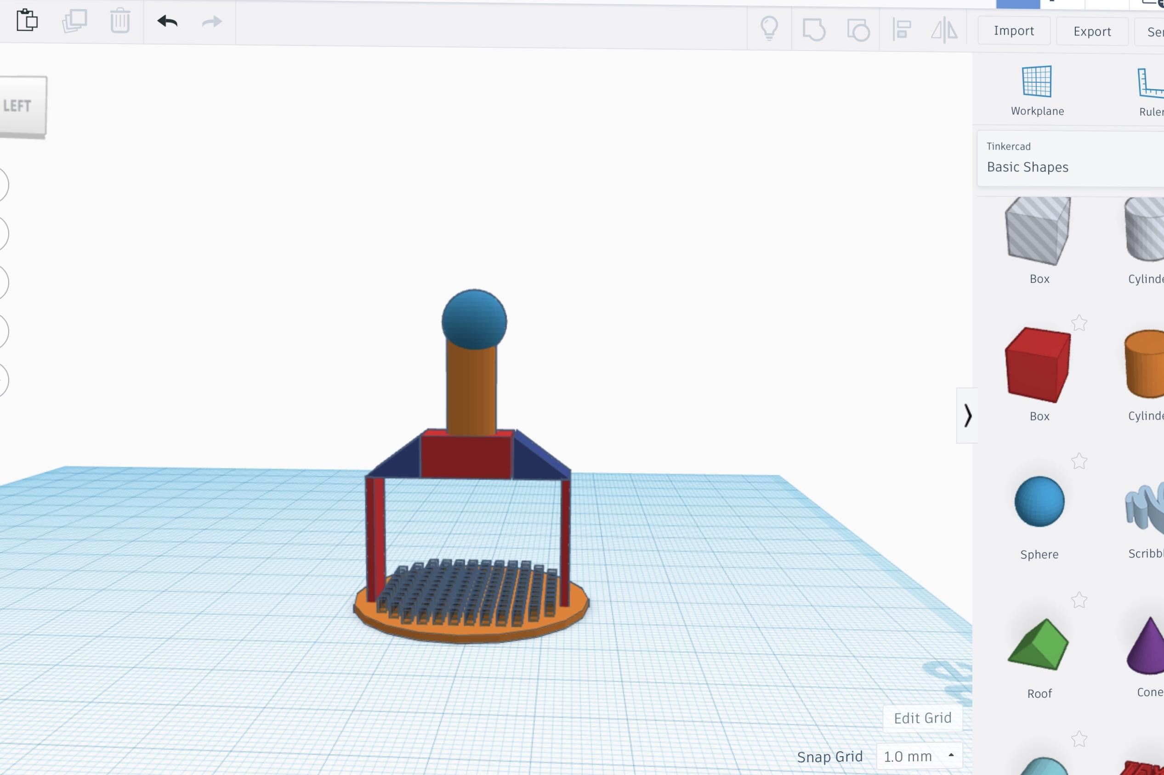Pick the red Box shape
Screen dimensions: 1164x775
tap(1038, 365)
